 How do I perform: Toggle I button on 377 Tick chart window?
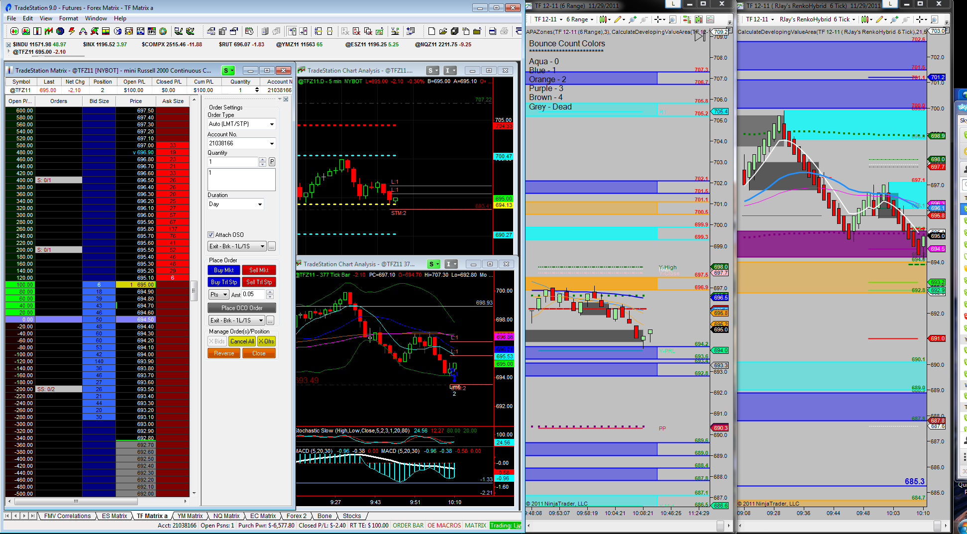(x=451, y=264)
